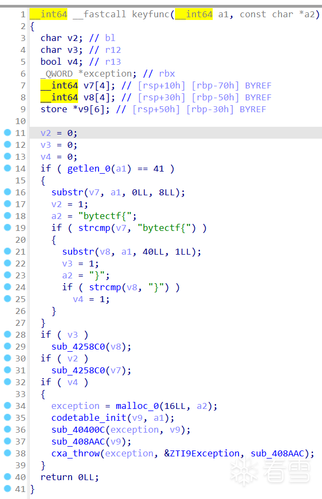322x499 pixels.
Task: Toggle breakpoint dot on line 21
Action: 8,251
